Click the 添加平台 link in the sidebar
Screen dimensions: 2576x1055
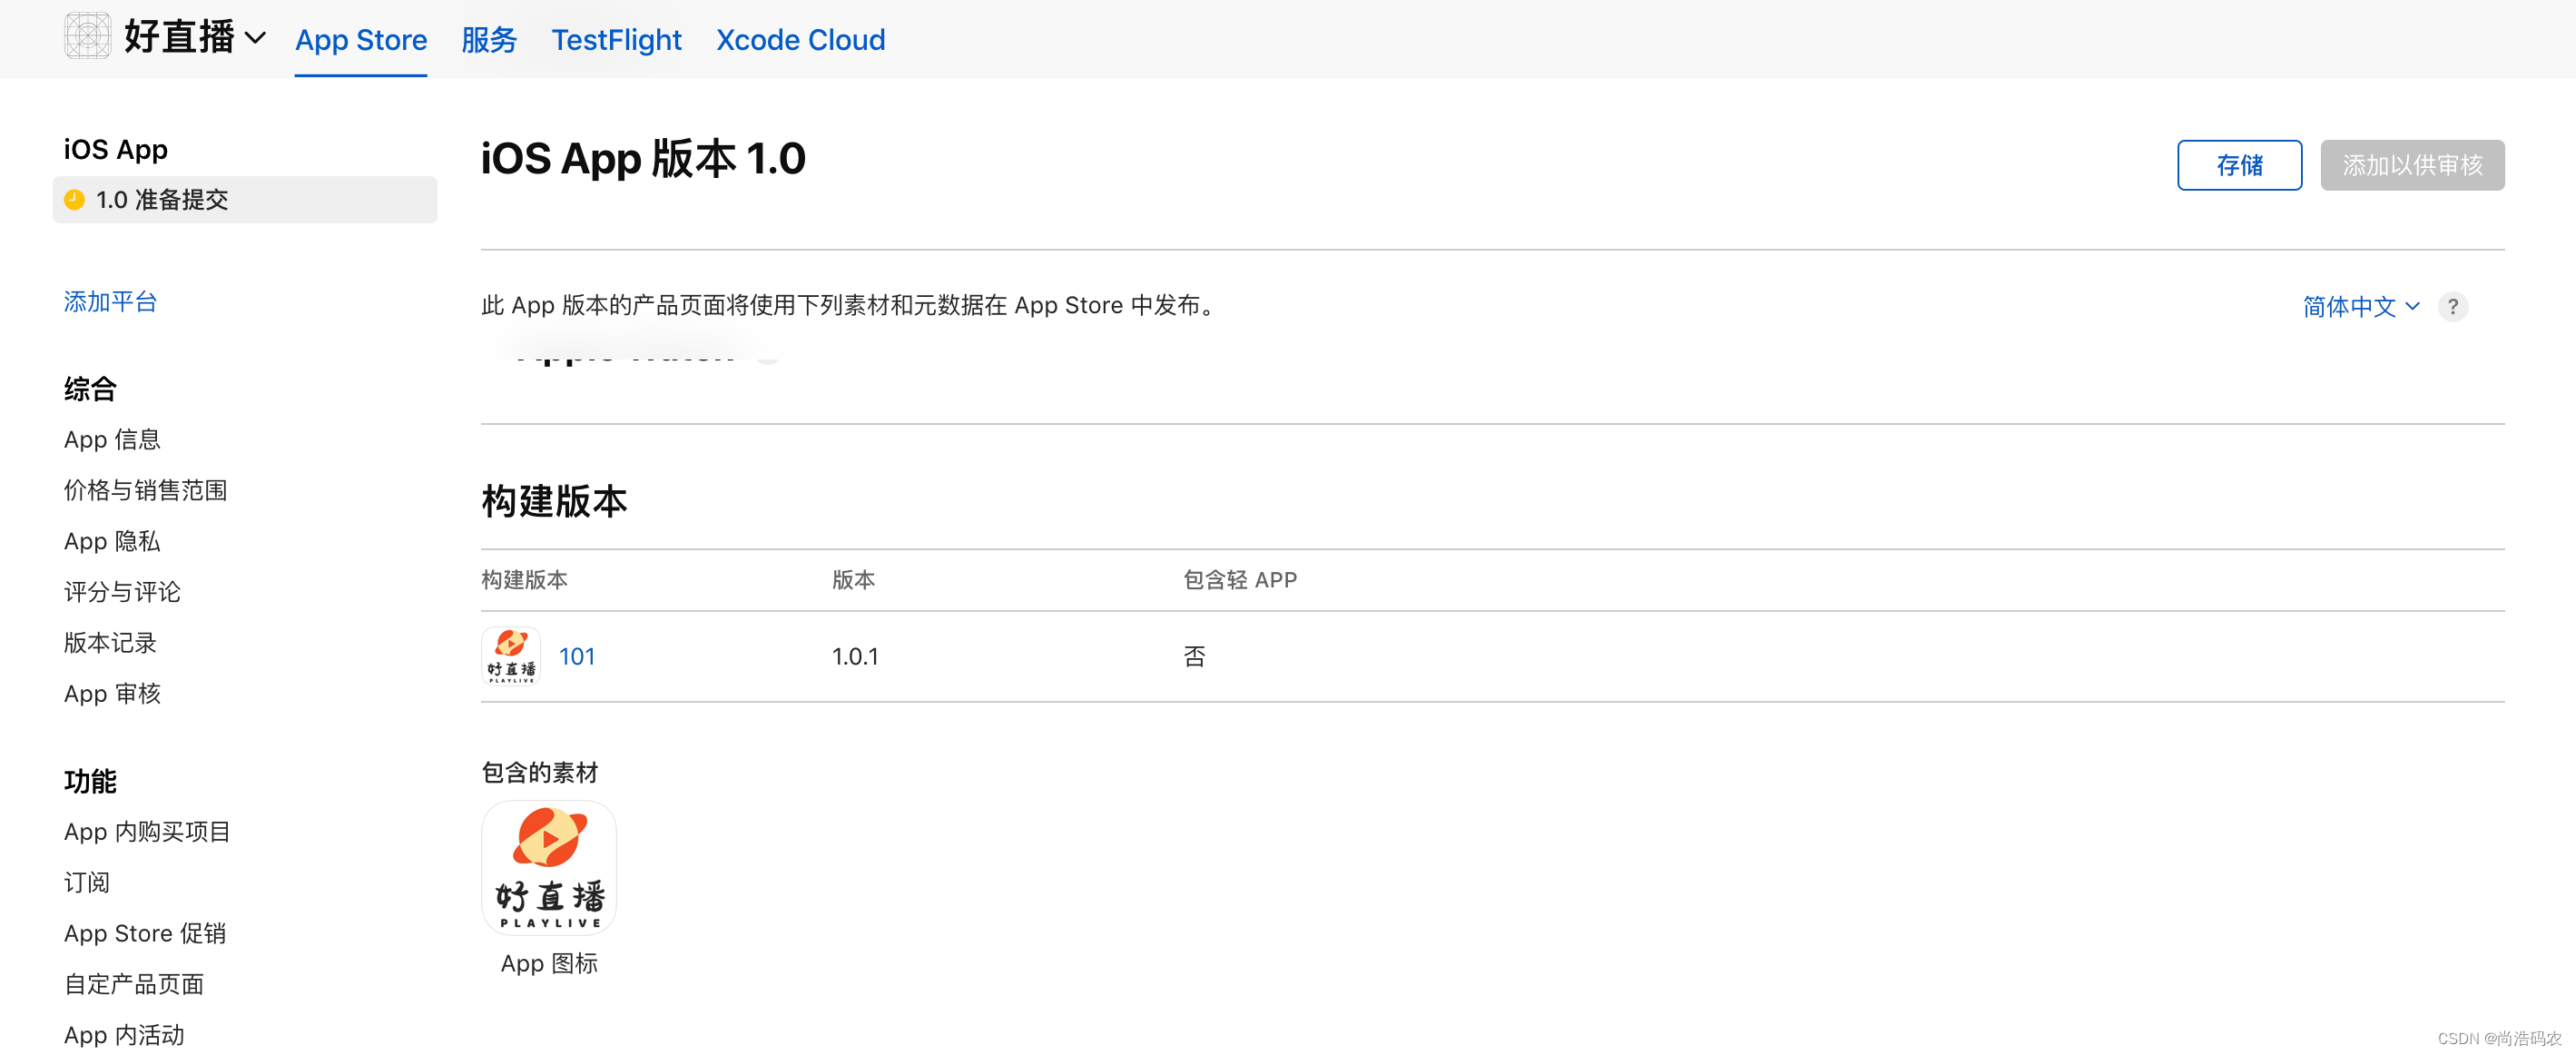(x=110, y=301)
